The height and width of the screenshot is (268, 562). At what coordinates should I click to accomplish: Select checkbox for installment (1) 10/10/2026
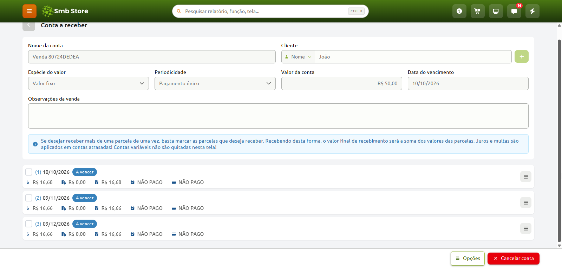point(29,172)
